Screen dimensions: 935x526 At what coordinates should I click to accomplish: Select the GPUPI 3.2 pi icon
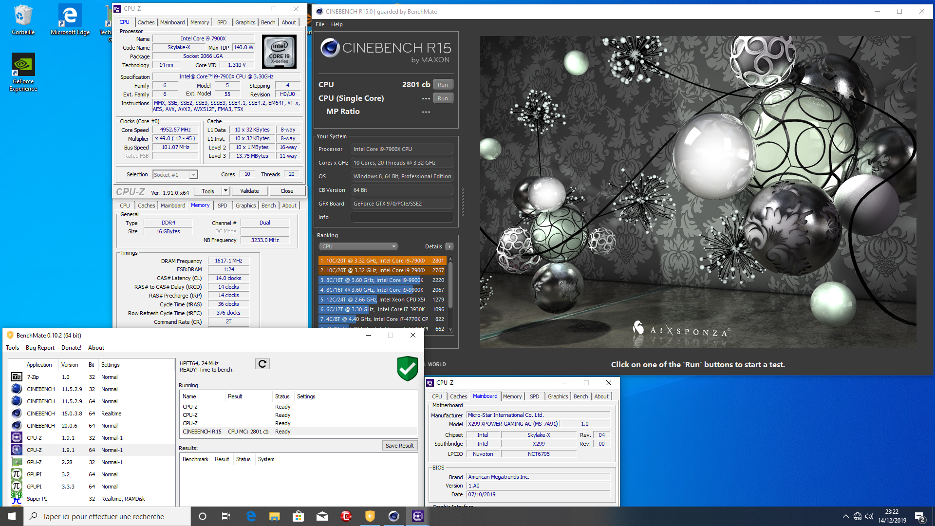[x=17, y=474]
